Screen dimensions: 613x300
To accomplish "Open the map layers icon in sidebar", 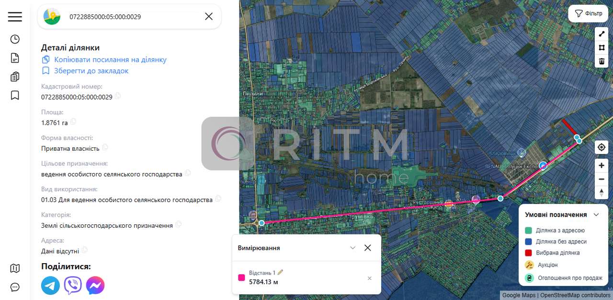I will pyautogui.click(x=15, y=268).
